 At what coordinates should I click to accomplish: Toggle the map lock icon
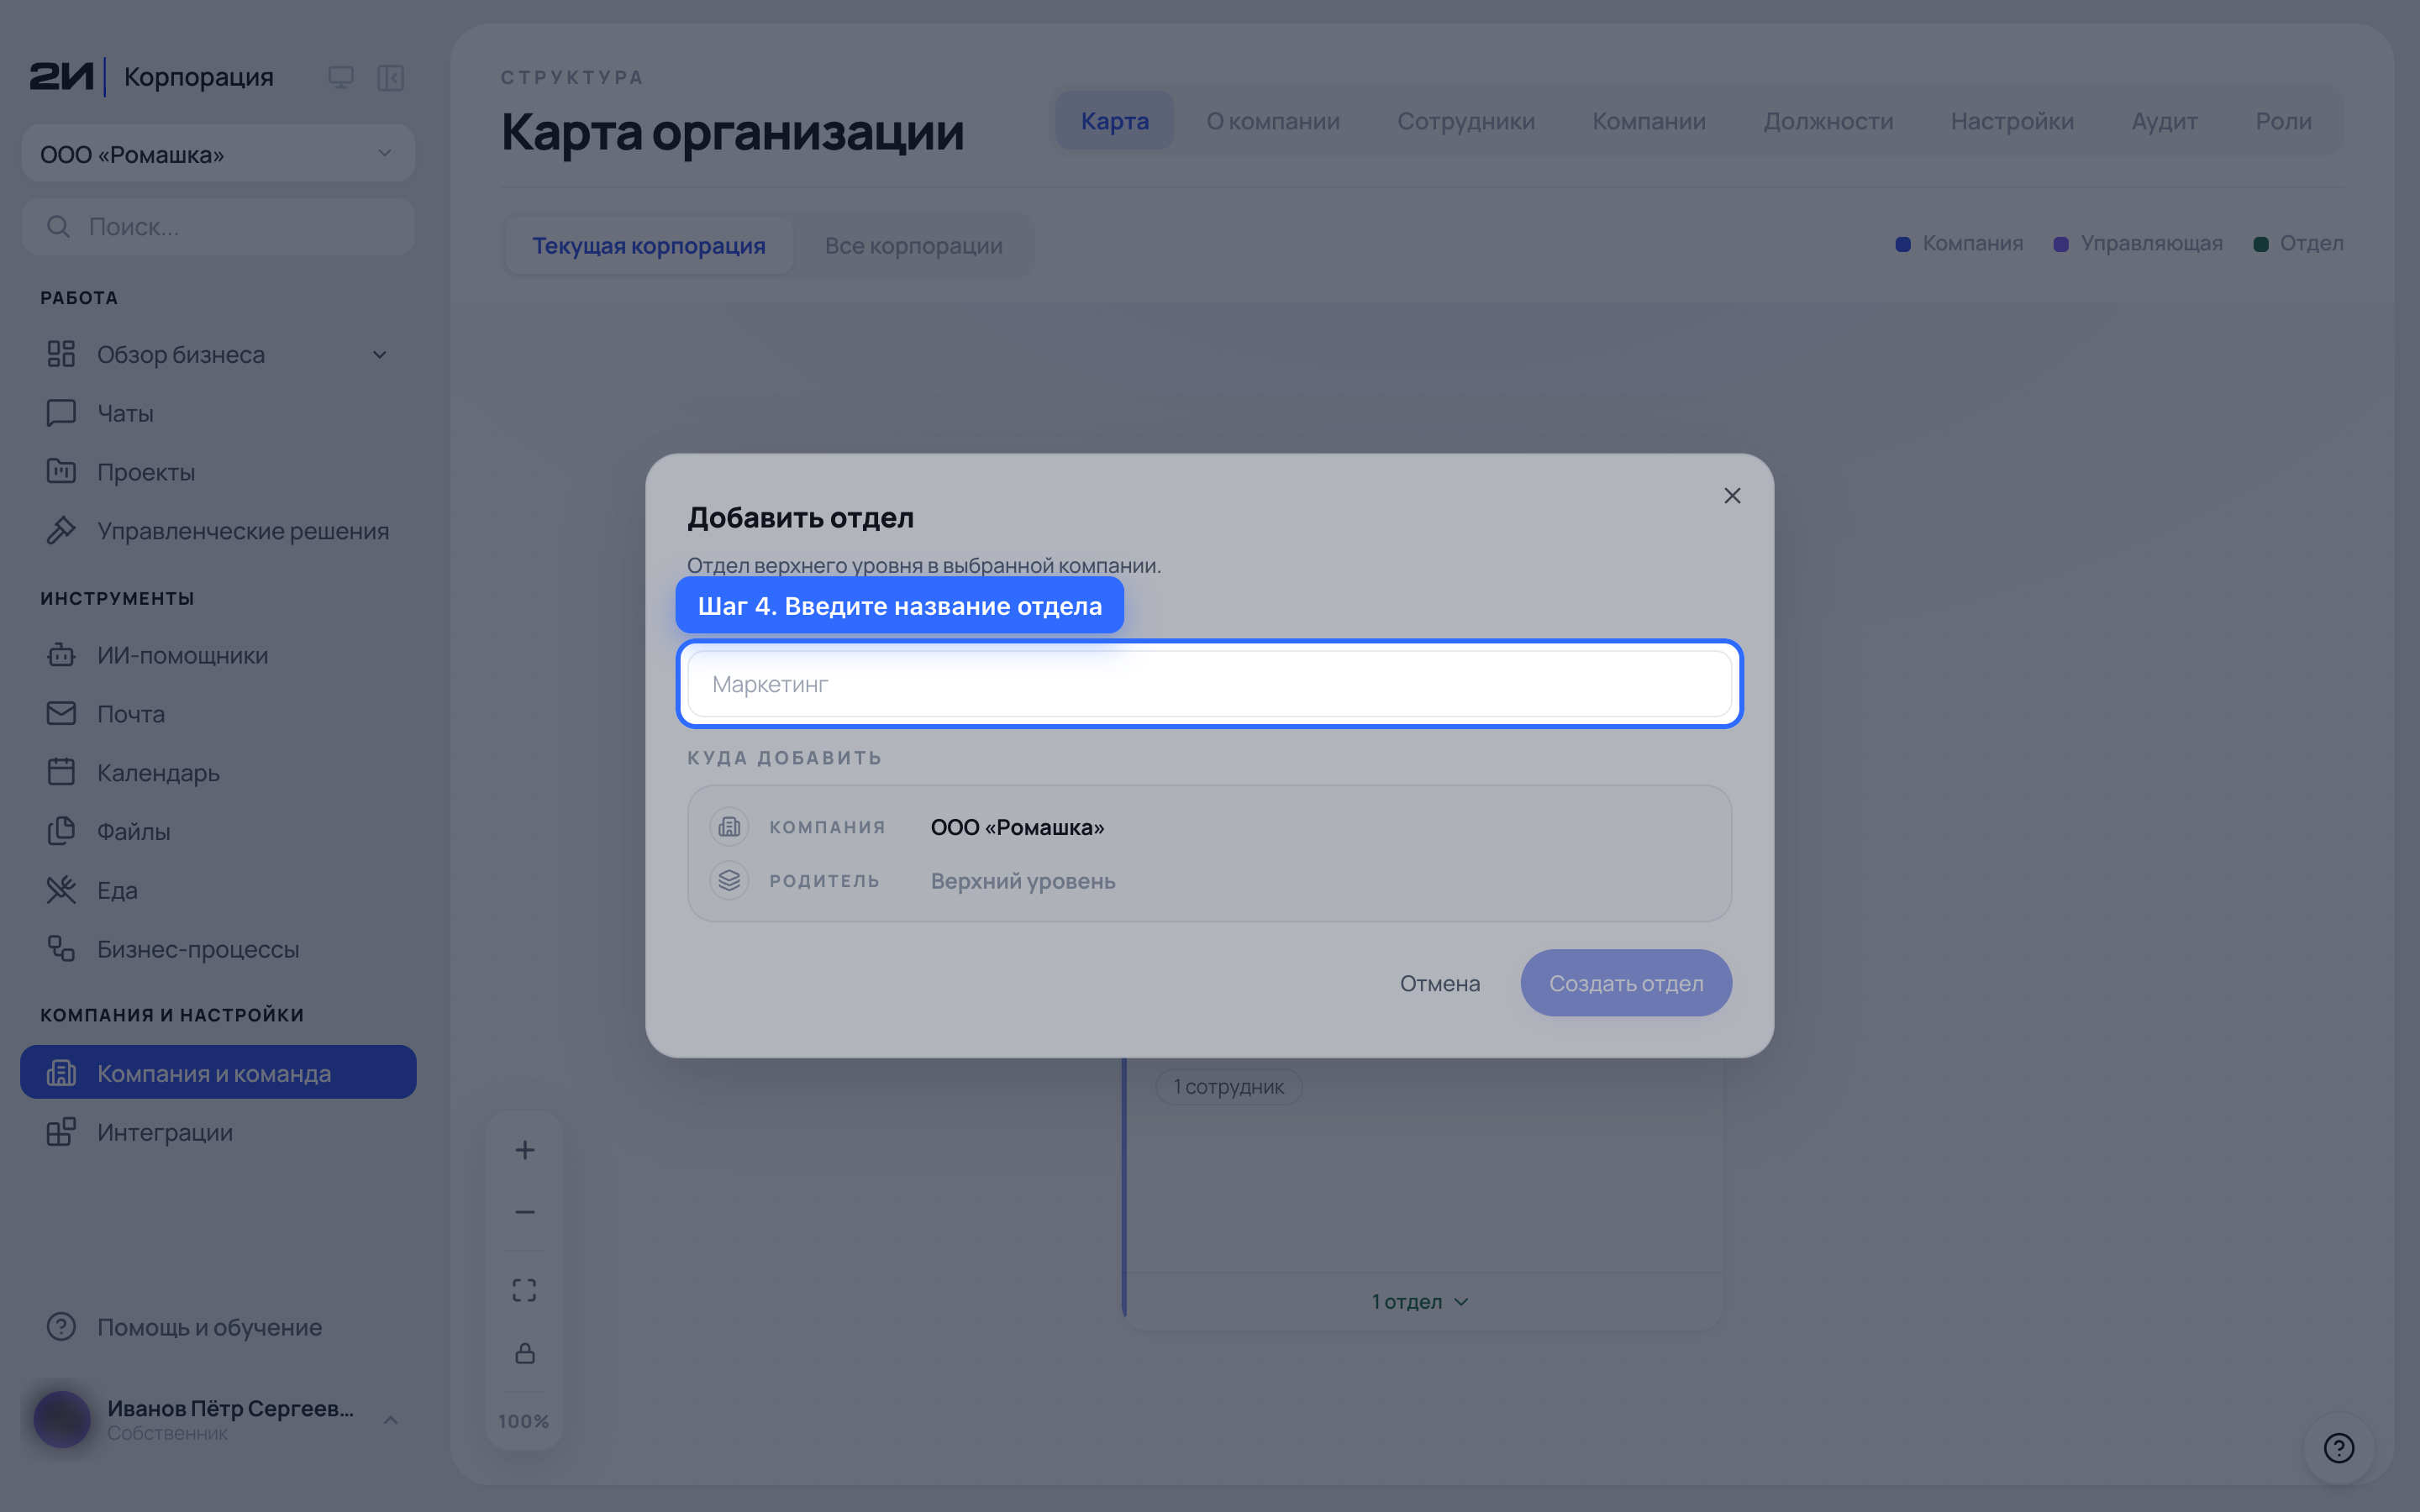coord(525,1354)
